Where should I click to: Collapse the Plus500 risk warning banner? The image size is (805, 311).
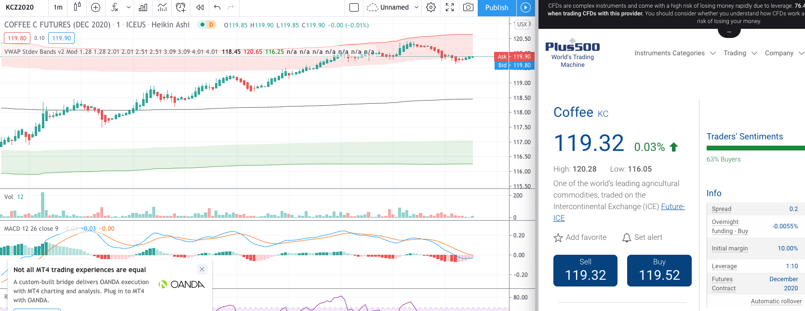tap(729, 32)
